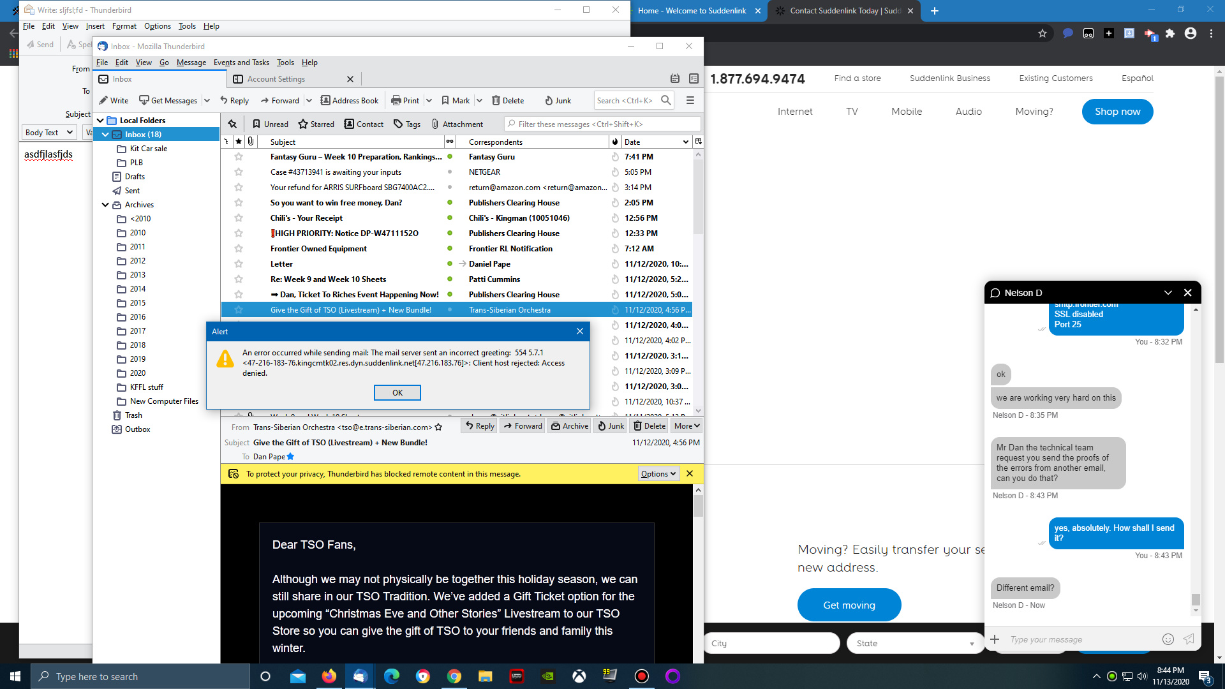Collapse the Local Folders tree
Viewport: 1225px width, 689px height.
coord(100,120)
